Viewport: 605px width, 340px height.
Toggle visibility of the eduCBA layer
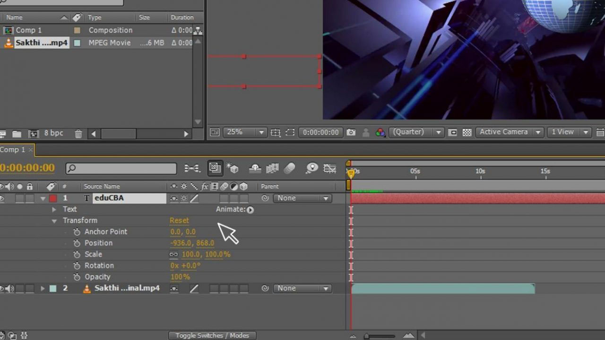point(3,198)
